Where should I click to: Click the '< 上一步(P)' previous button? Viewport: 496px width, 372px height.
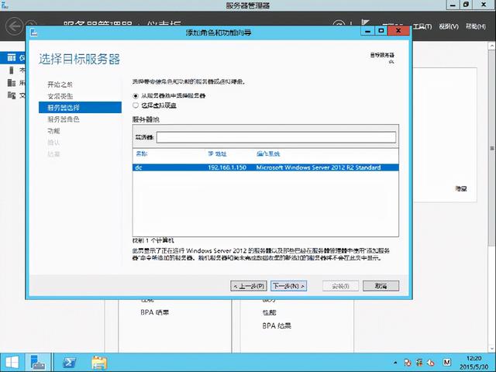[249, 286]
